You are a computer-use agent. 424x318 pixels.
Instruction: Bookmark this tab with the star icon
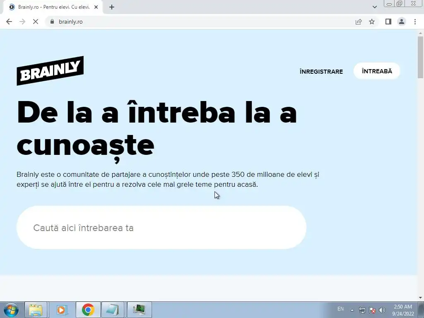[372, 22]
